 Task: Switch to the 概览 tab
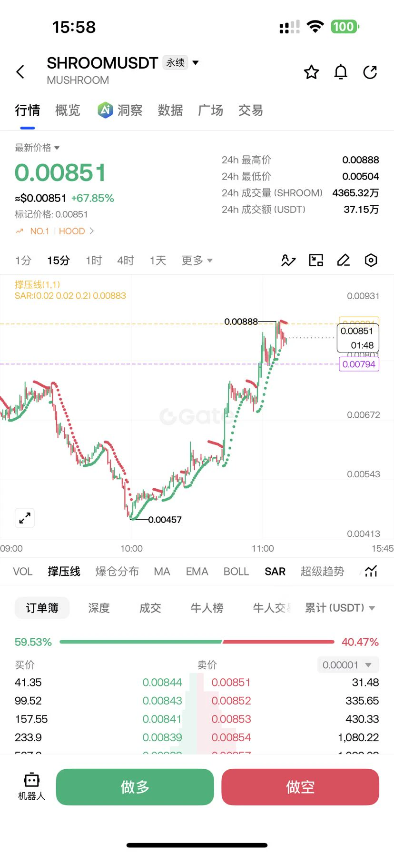[68, 110]
